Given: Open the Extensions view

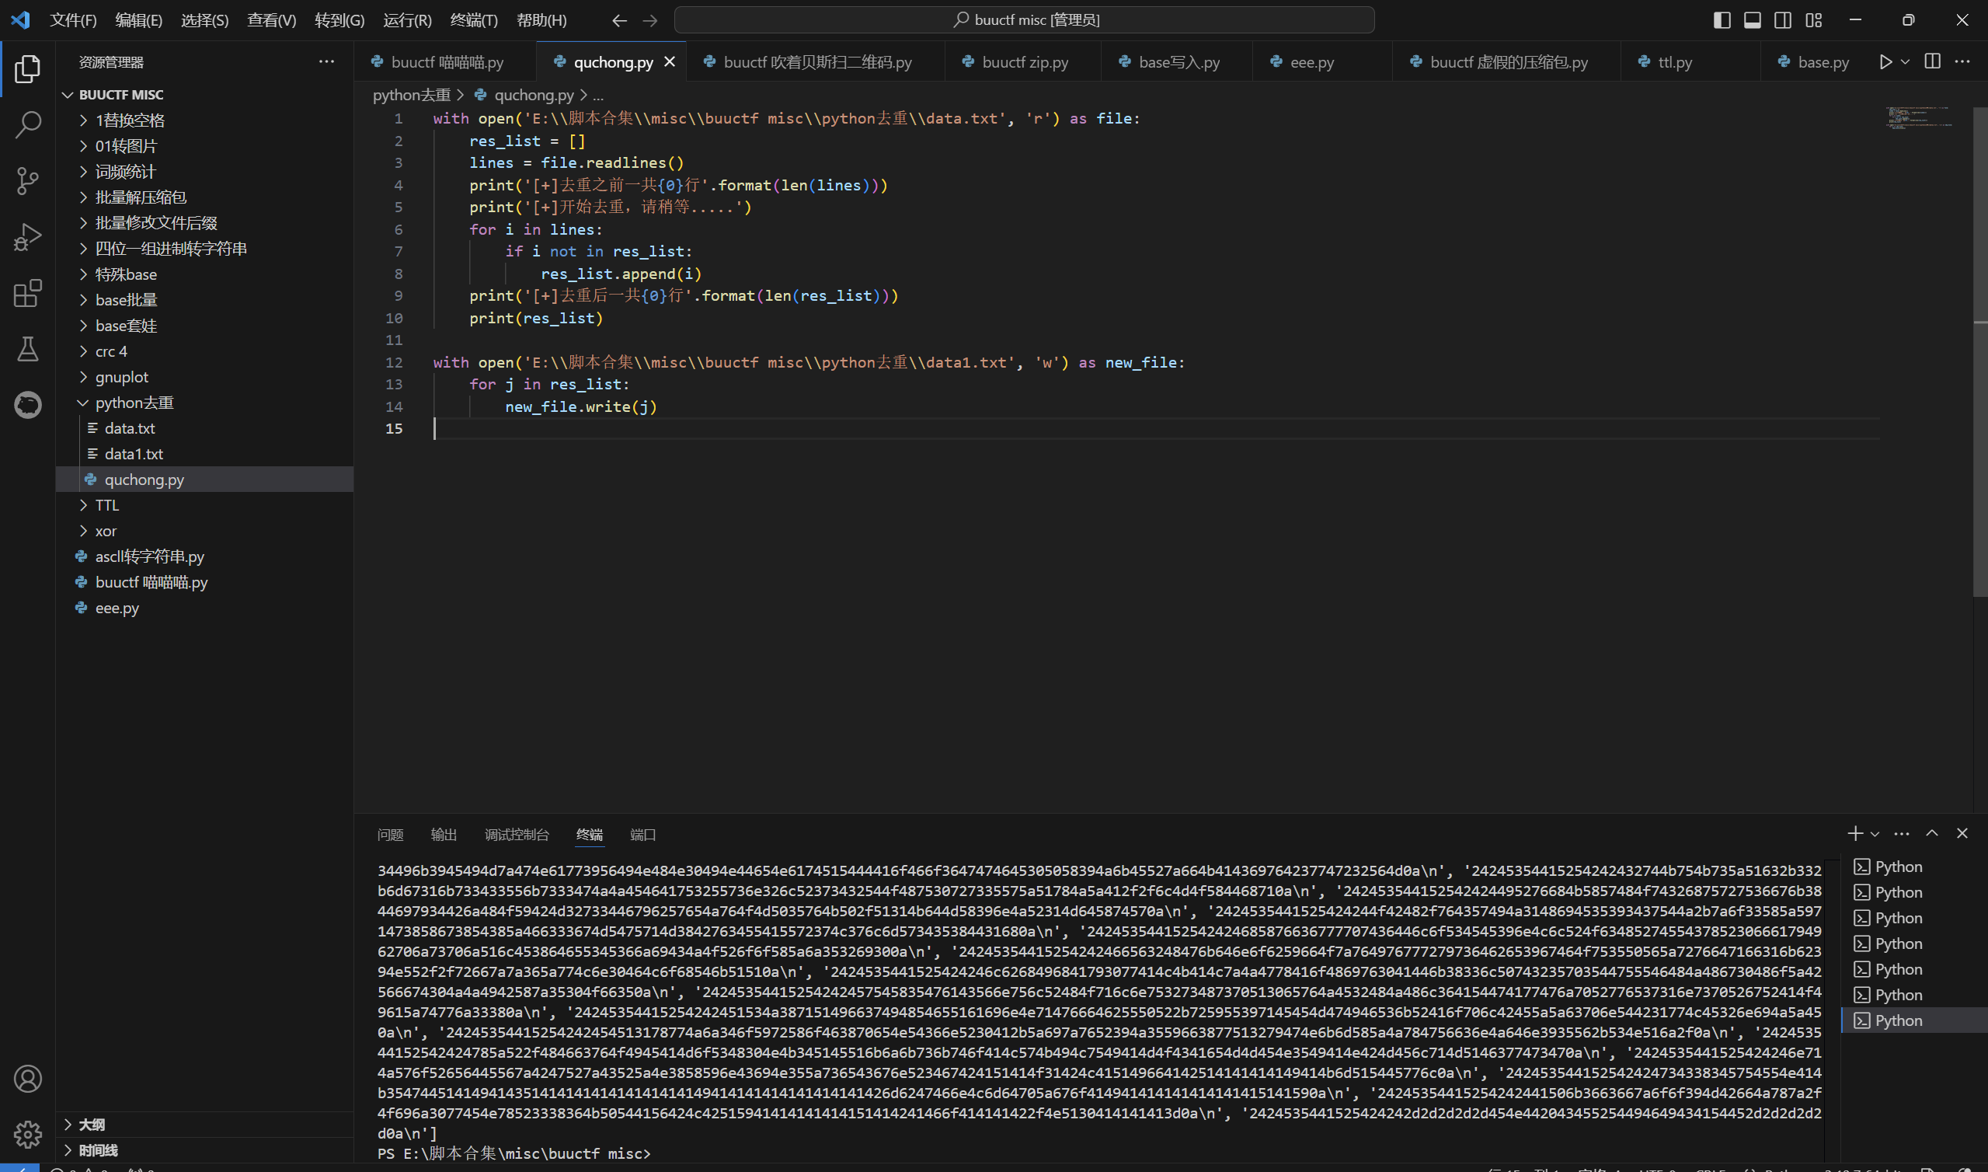Looking at the screenshot, I should pos(28,293).
